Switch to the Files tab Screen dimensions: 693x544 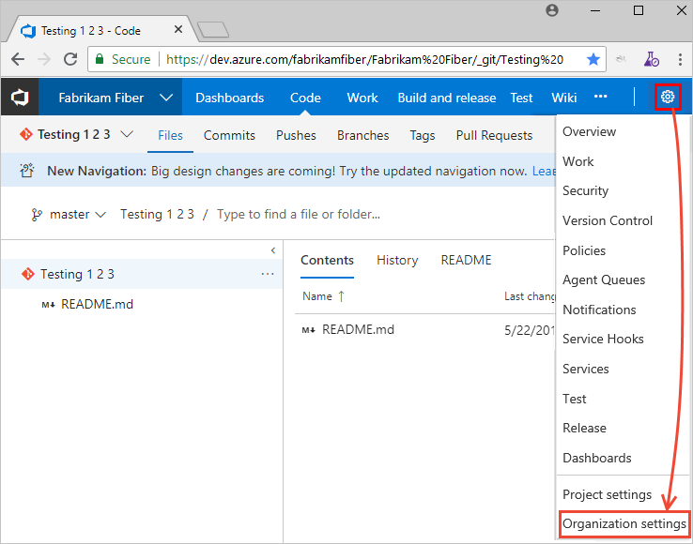pos(170,135)
